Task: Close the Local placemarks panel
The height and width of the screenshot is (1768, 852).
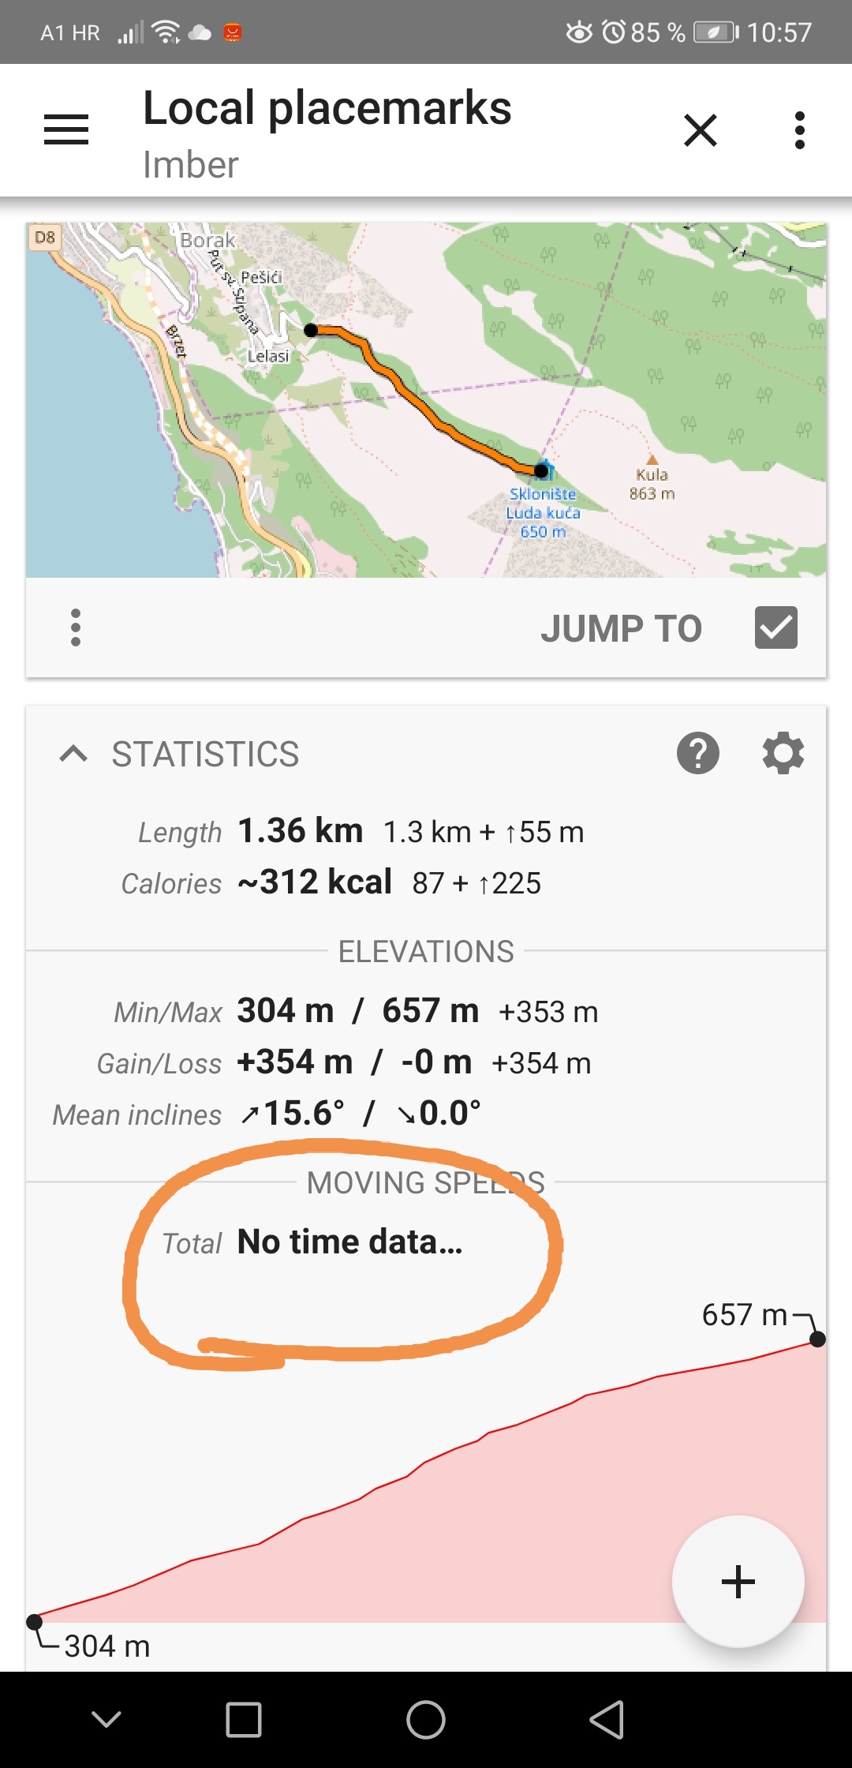Action: pos(701,130)
